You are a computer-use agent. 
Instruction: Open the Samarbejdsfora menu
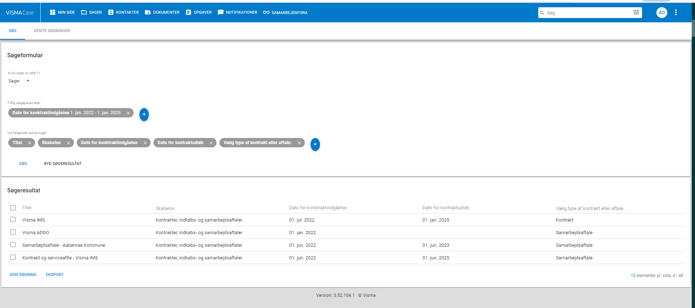coord(285,12)
